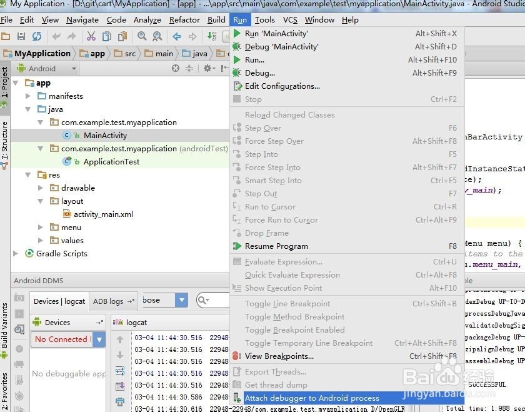
Task: Select MainActivity class in project tree
Action: (105, 135)
